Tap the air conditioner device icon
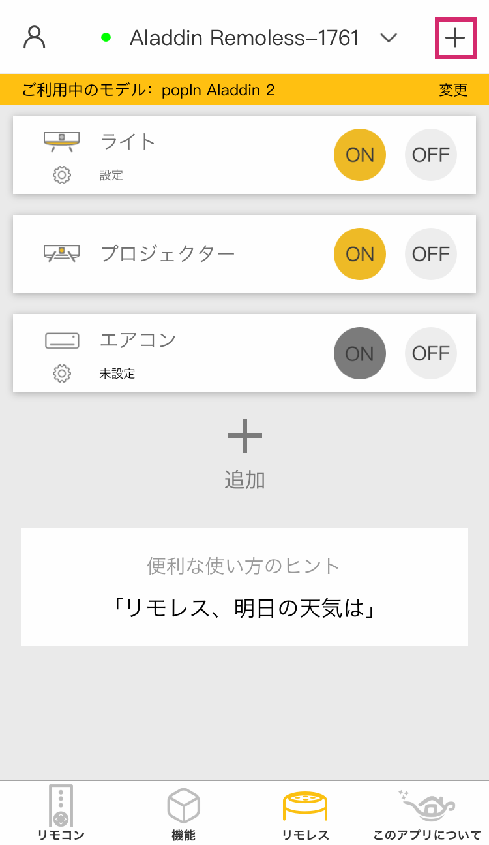Image resolution: width=489 pixels, height=845 pixels. click(x=62, y=341)
